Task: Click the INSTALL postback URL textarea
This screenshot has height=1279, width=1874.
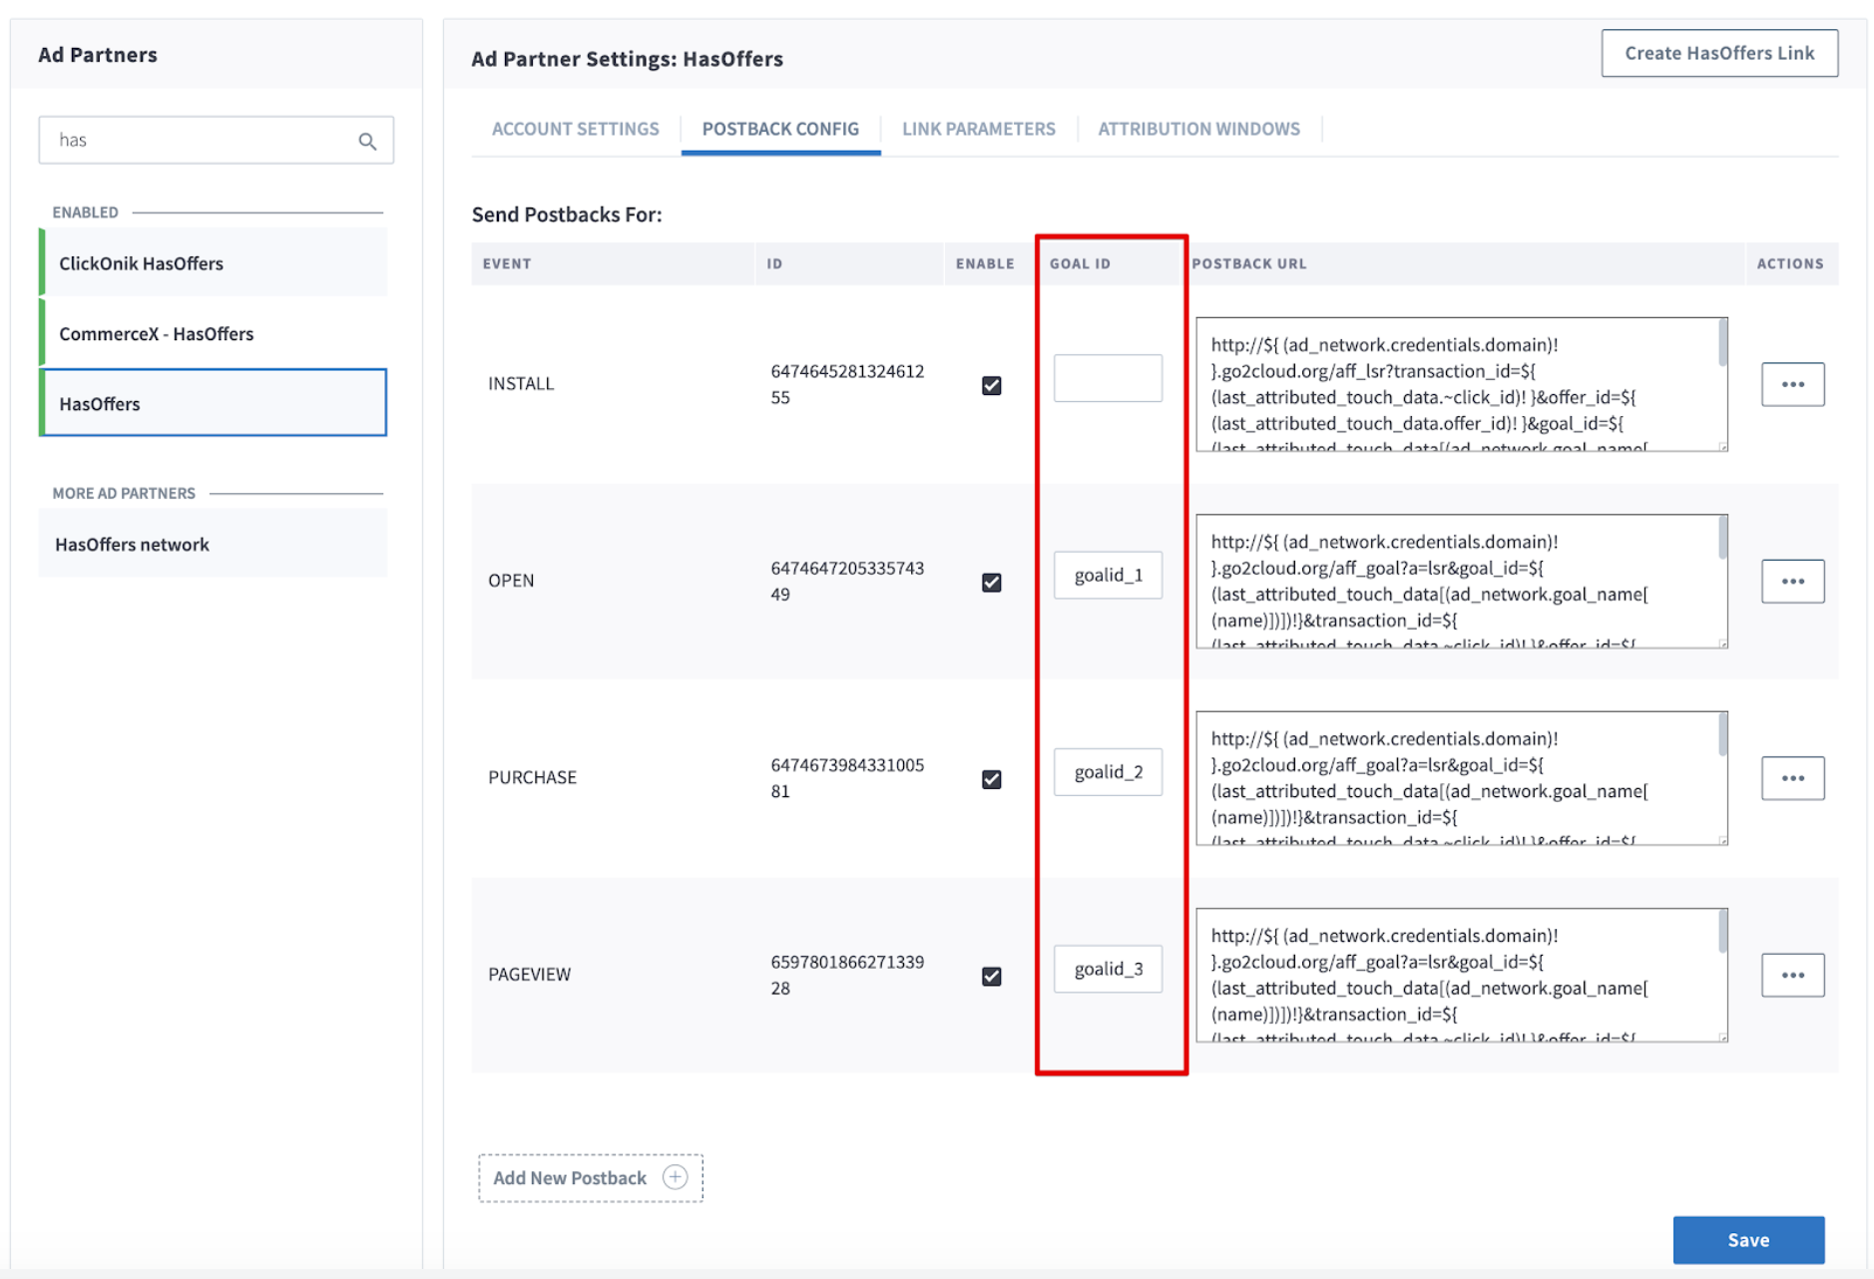Action: pos(1462,384)
